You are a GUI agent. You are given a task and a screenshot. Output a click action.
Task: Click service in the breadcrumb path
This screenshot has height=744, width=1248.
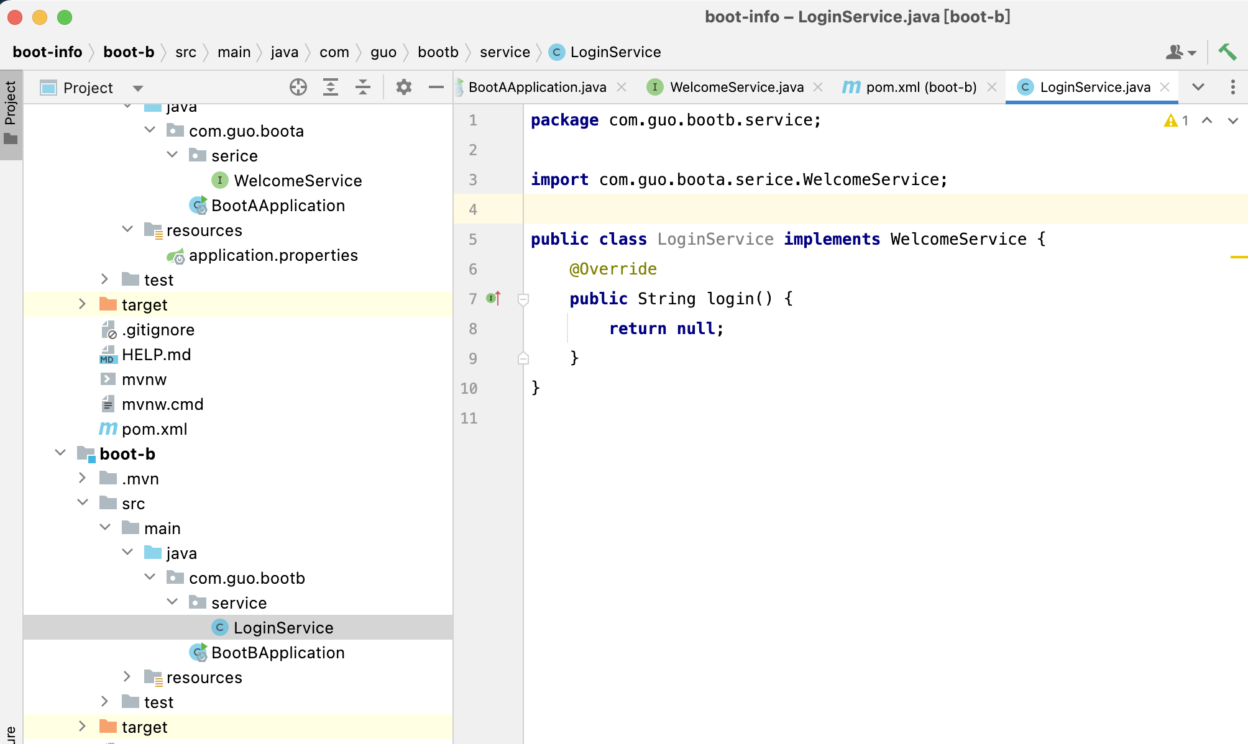(505, 52)
